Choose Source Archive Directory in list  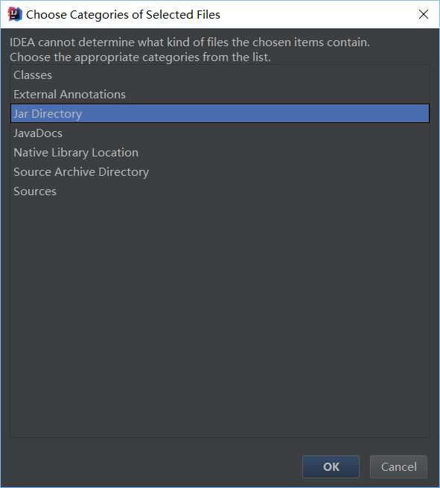tap(220, 172)
